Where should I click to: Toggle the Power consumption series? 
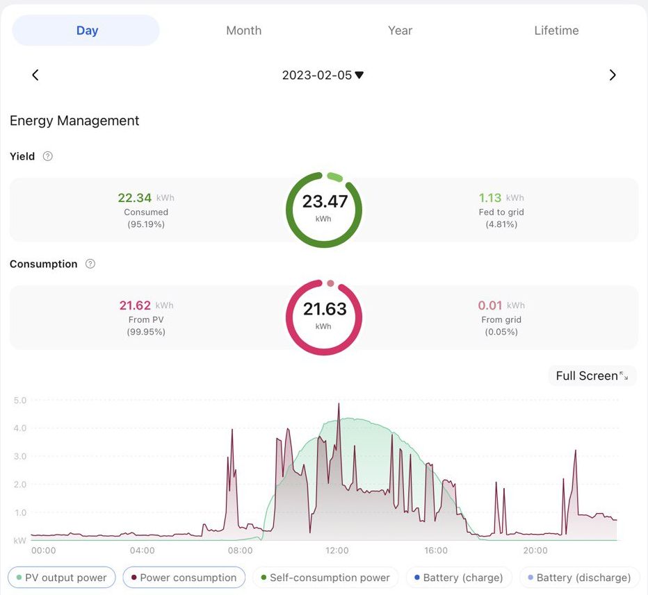[184, 578]
